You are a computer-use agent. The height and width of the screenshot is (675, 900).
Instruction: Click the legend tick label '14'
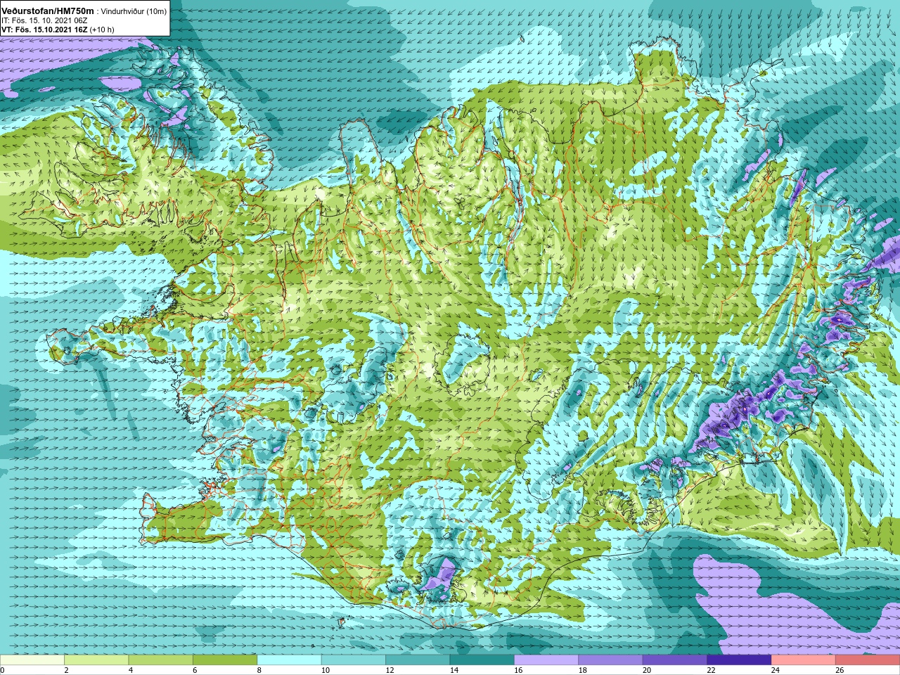(454, 670)
